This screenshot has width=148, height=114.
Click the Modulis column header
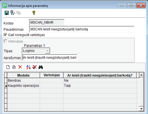pos(23,75)
